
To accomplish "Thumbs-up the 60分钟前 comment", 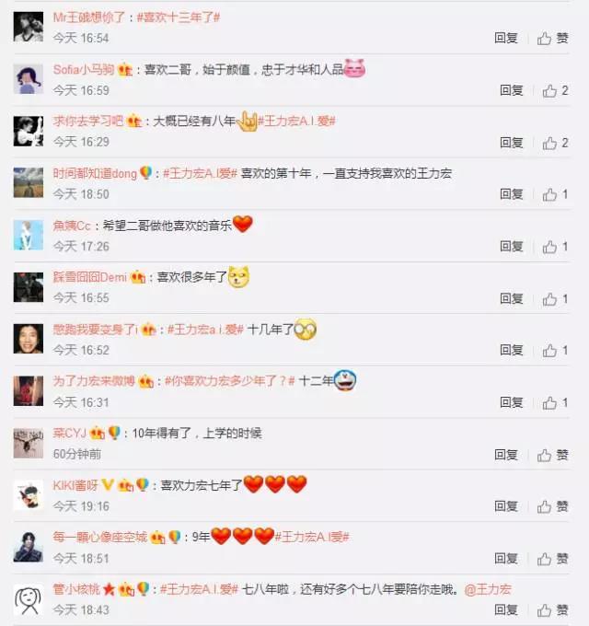I will coord(552,455).
